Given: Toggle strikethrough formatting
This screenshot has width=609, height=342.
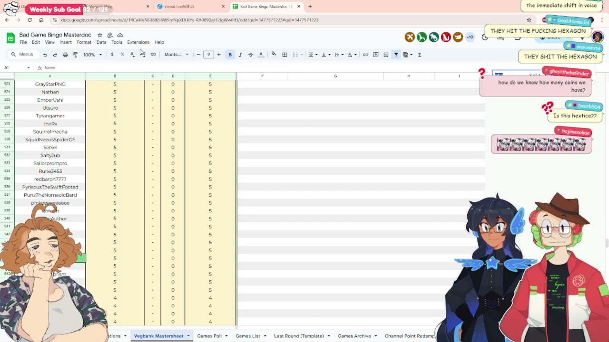Looking at the screenshot, I should [x=250, y=55].
